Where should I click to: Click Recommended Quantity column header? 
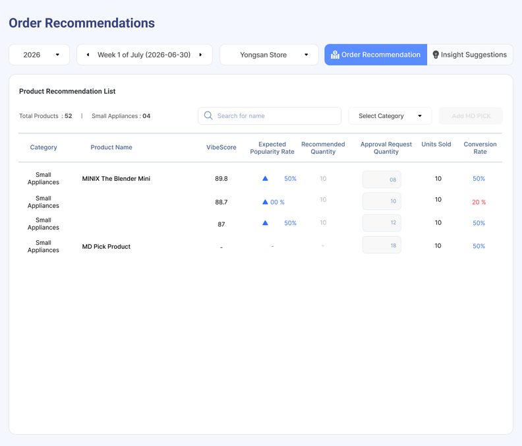(323, 148)
